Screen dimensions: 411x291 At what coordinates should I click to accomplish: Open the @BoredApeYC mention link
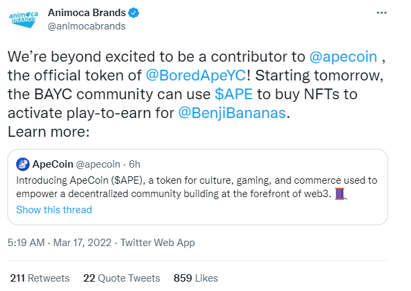[x=196, y=76]
